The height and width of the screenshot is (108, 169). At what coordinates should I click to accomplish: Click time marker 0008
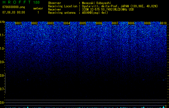tap(131, 23)
